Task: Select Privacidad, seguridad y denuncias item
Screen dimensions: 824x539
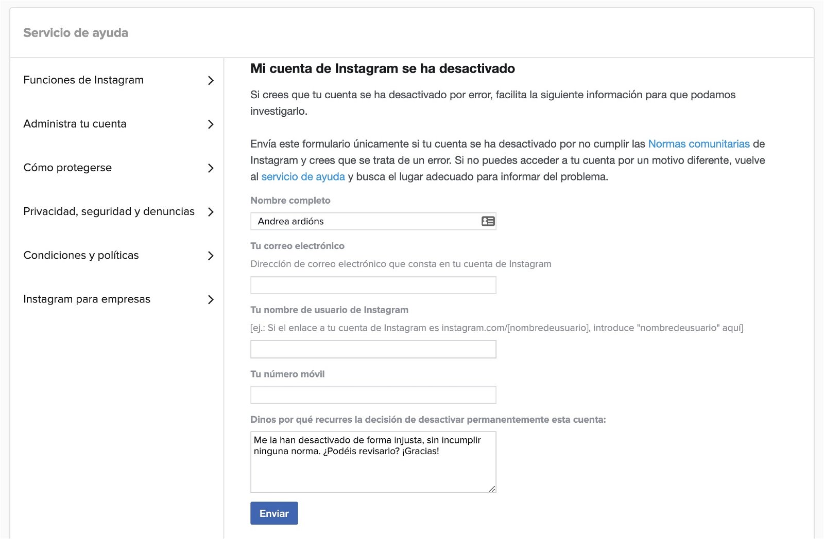Action: 117,211
